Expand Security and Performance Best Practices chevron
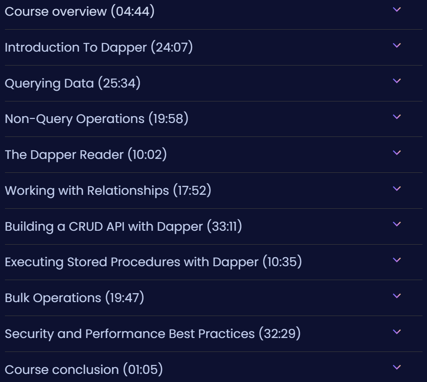The height and width of the screenshot is (382, 427). 397,332
